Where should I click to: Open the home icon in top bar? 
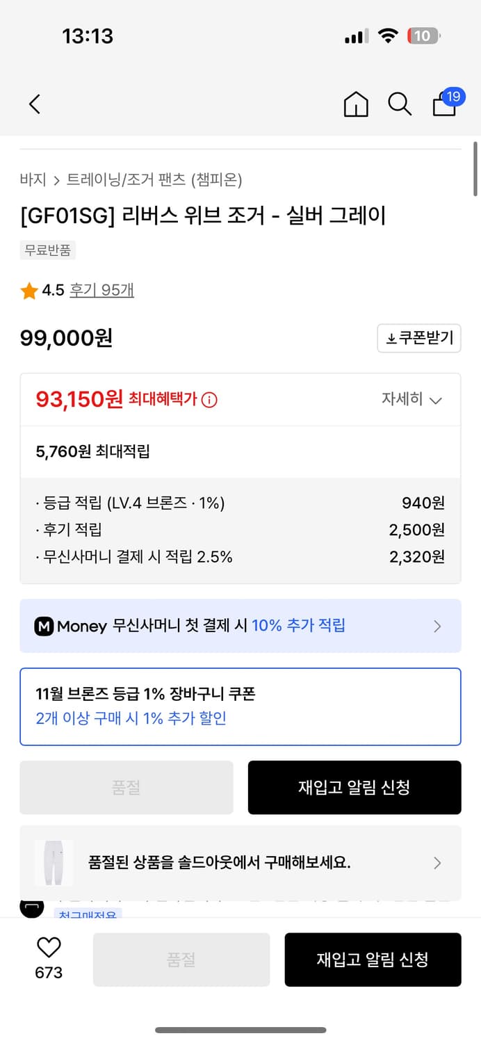(355, 104)
